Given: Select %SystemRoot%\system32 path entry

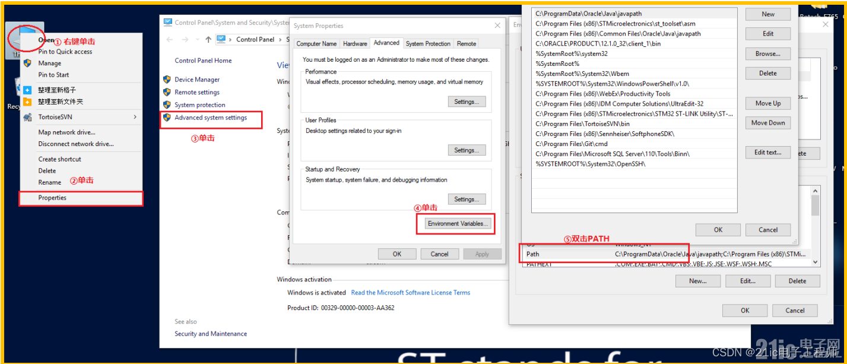Looking at the screenshot, I should (635, 53).
